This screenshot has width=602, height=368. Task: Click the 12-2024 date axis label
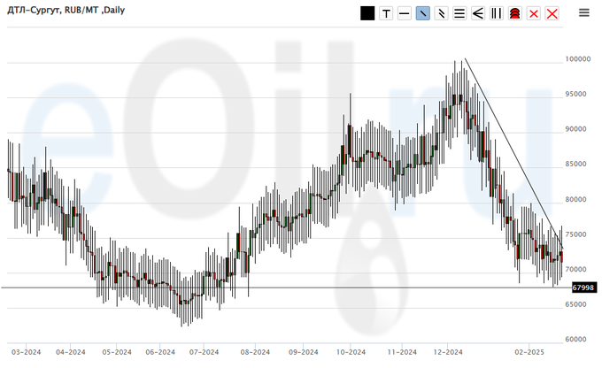point(449,351)
